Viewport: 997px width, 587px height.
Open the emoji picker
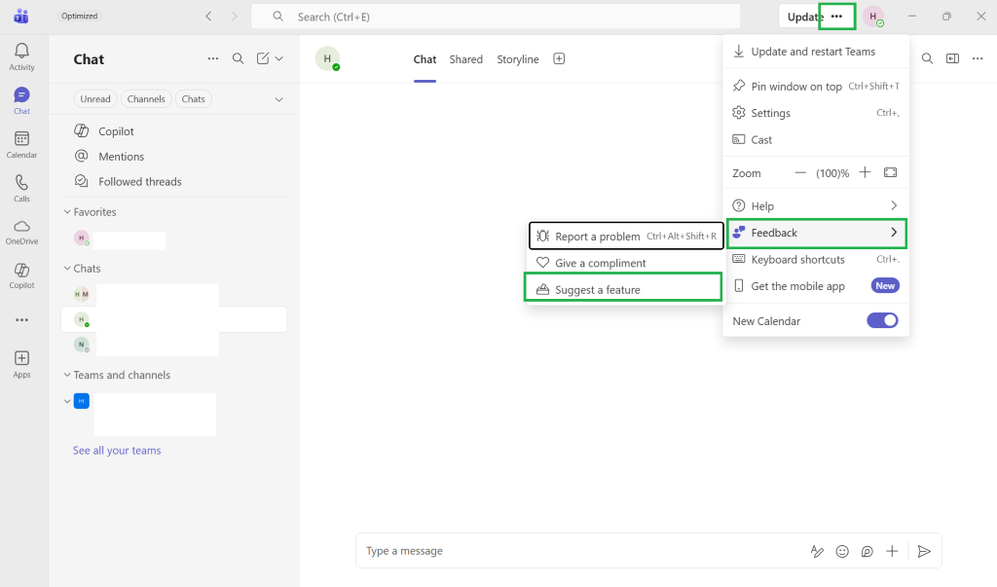842,551
